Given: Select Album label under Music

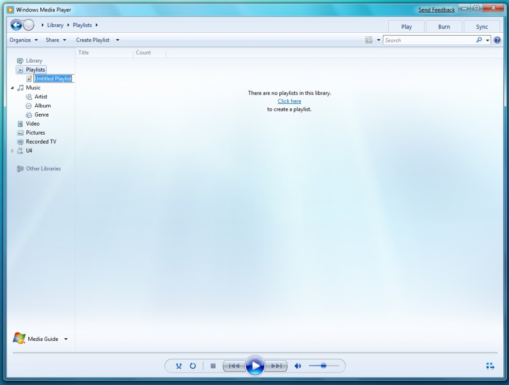Looking at the screenshot, I should point(43,106).
